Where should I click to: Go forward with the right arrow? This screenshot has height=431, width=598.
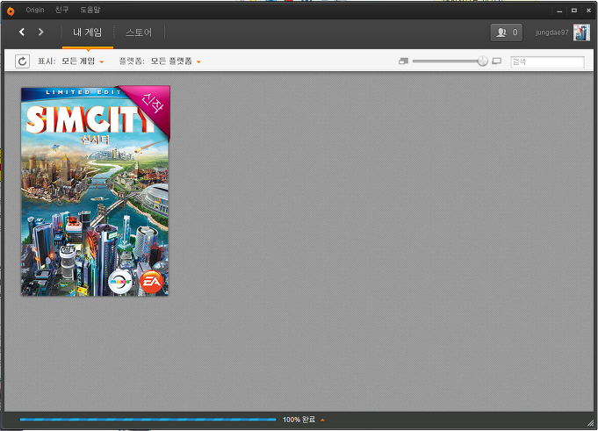[x=40, y=32]
